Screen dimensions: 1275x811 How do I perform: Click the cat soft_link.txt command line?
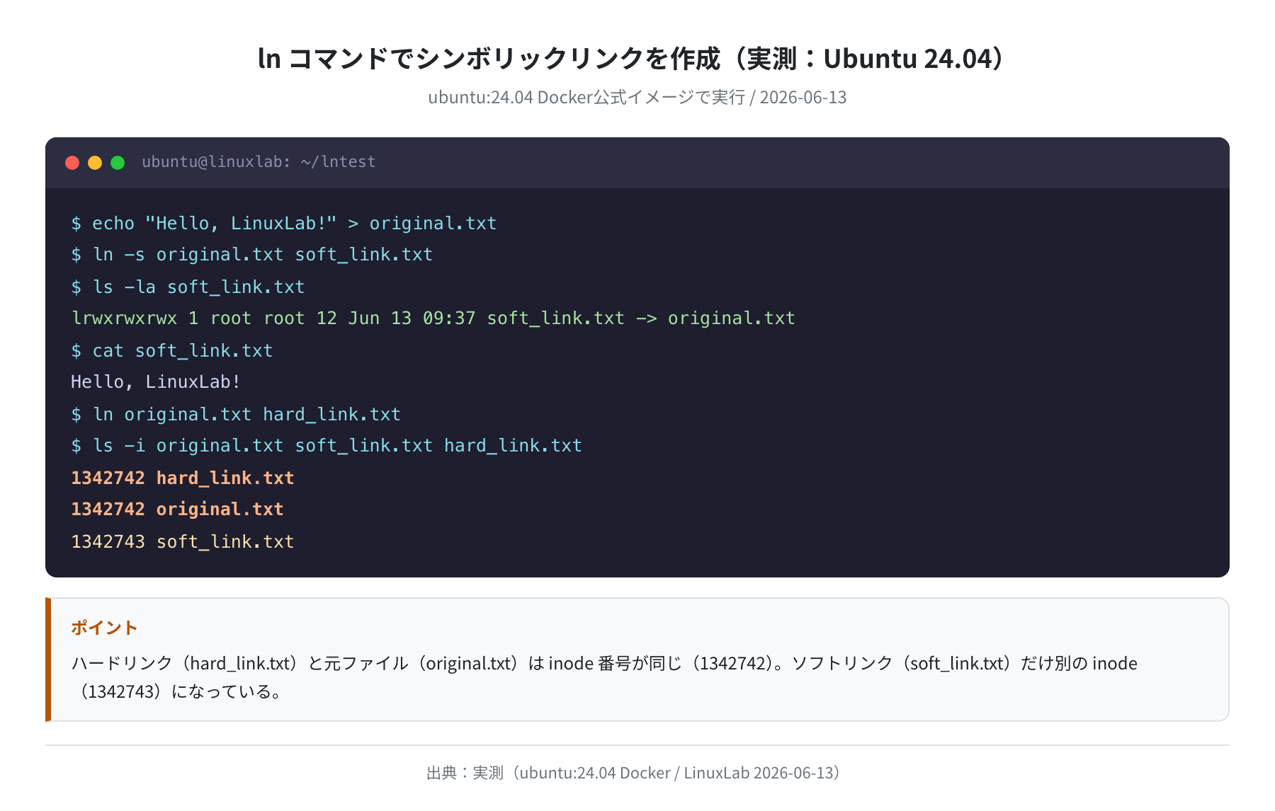172,351
